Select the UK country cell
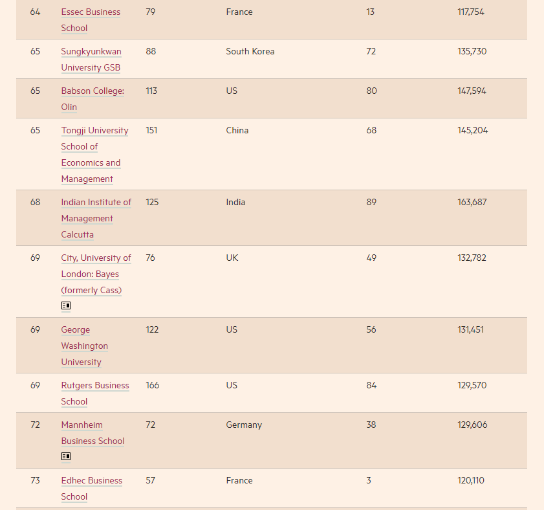Image resolution: width=544 pixels, height=510 pixels. click(x=232, y=258)
